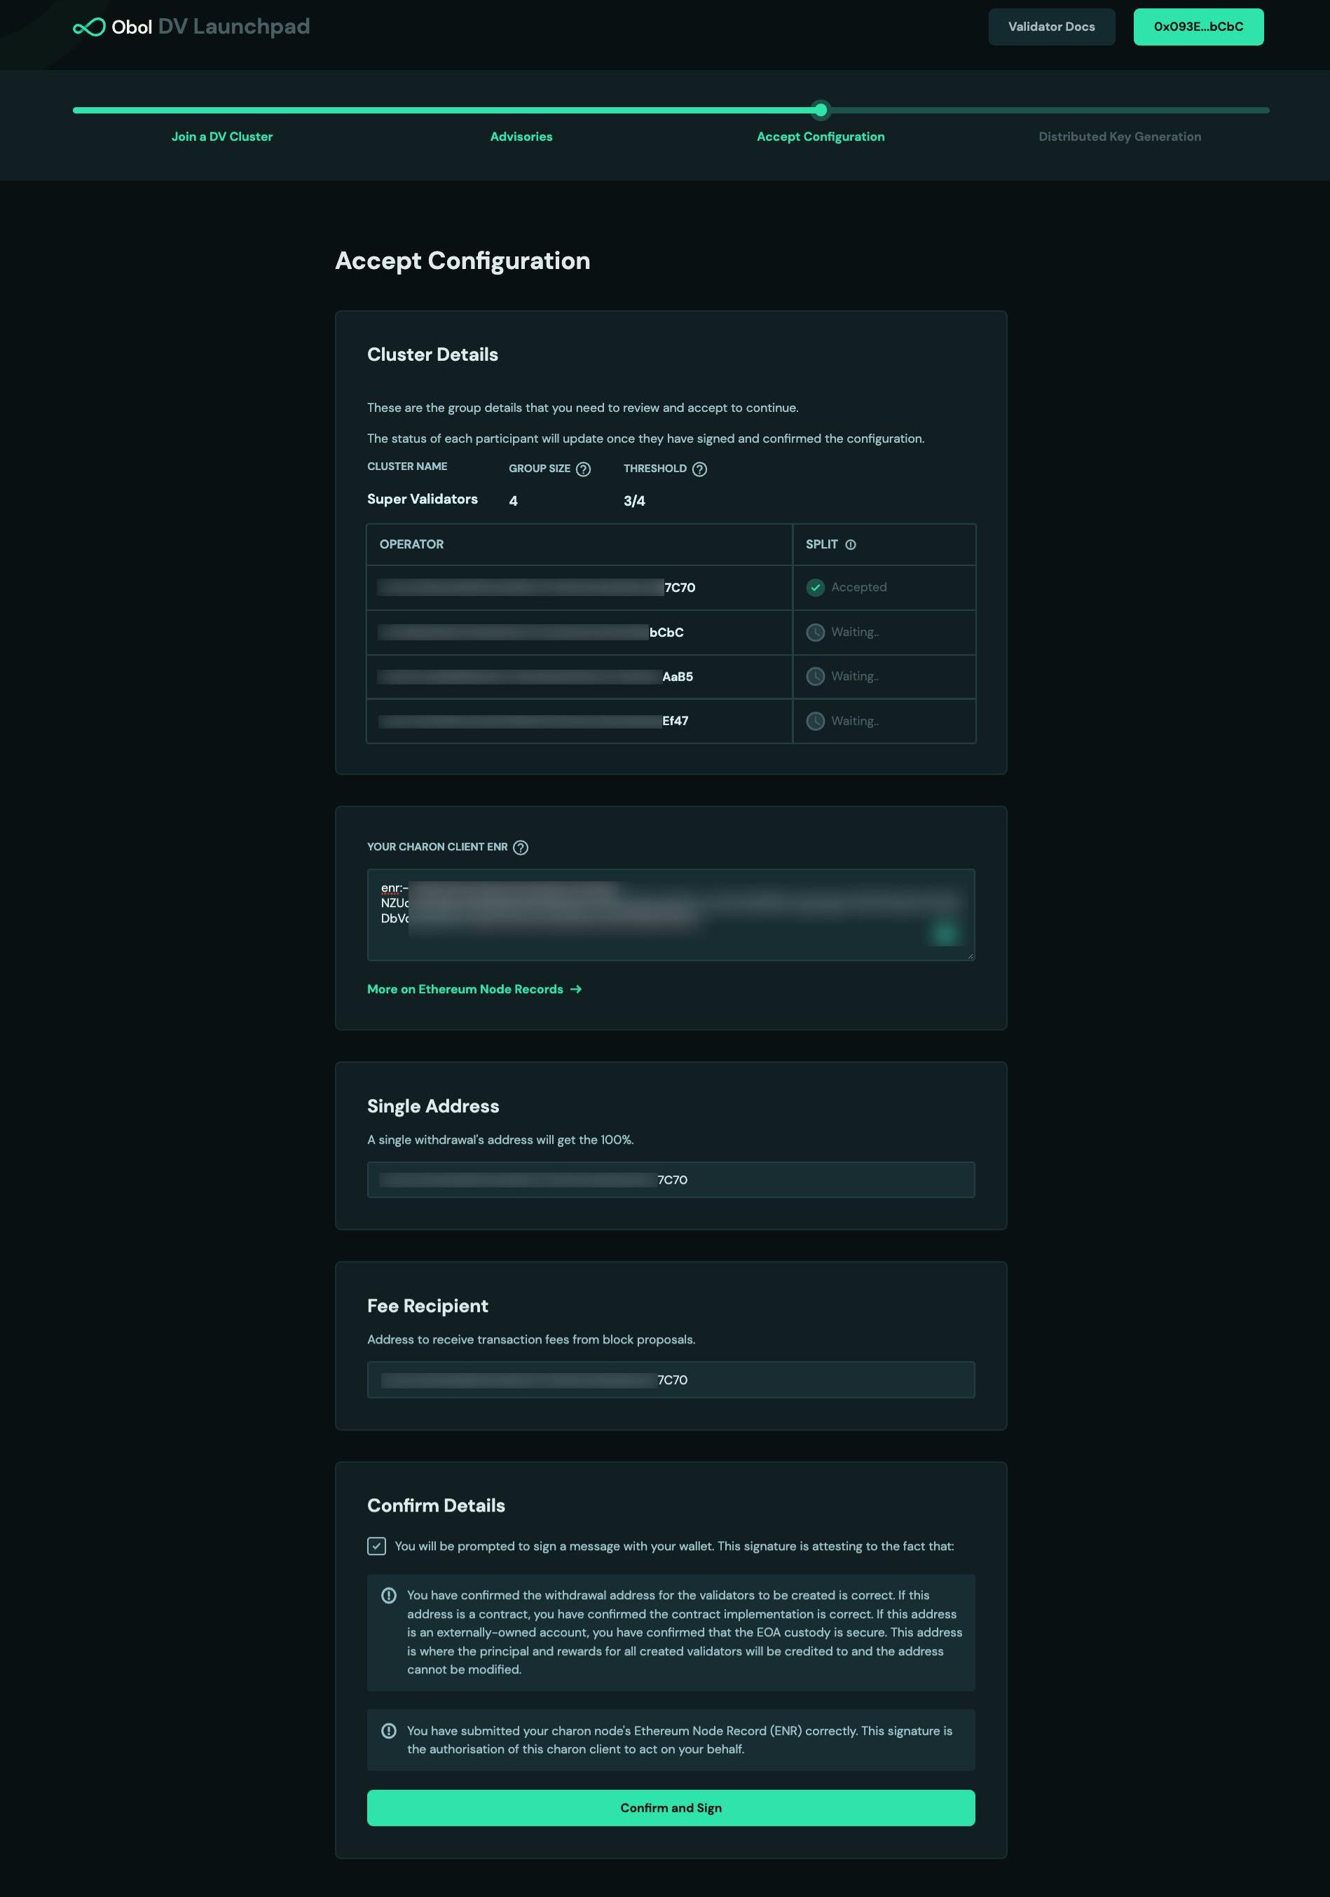Screen dimensions: 1330x1897
Task: Click the Split info icon
Action: pos(851,544)
